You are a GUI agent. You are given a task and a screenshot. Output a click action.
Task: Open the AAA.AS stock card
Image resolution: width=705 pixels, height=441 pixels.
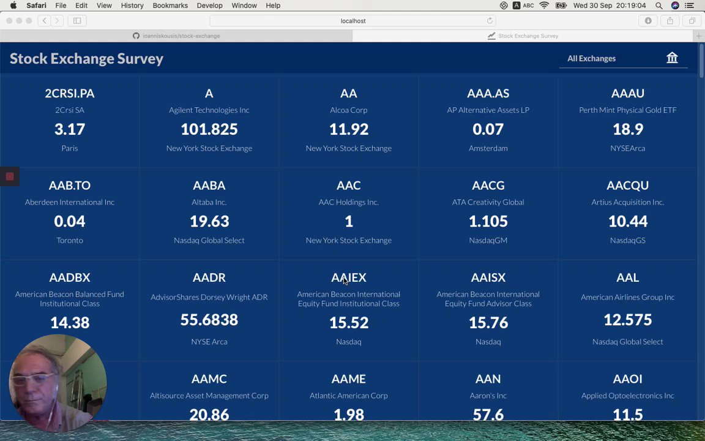click(x=488, y=121)
